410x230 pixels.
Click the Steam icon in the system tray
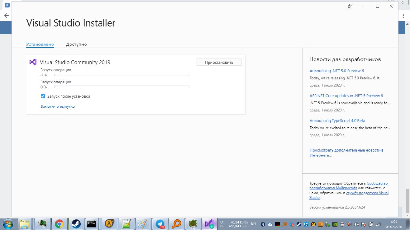299,224
